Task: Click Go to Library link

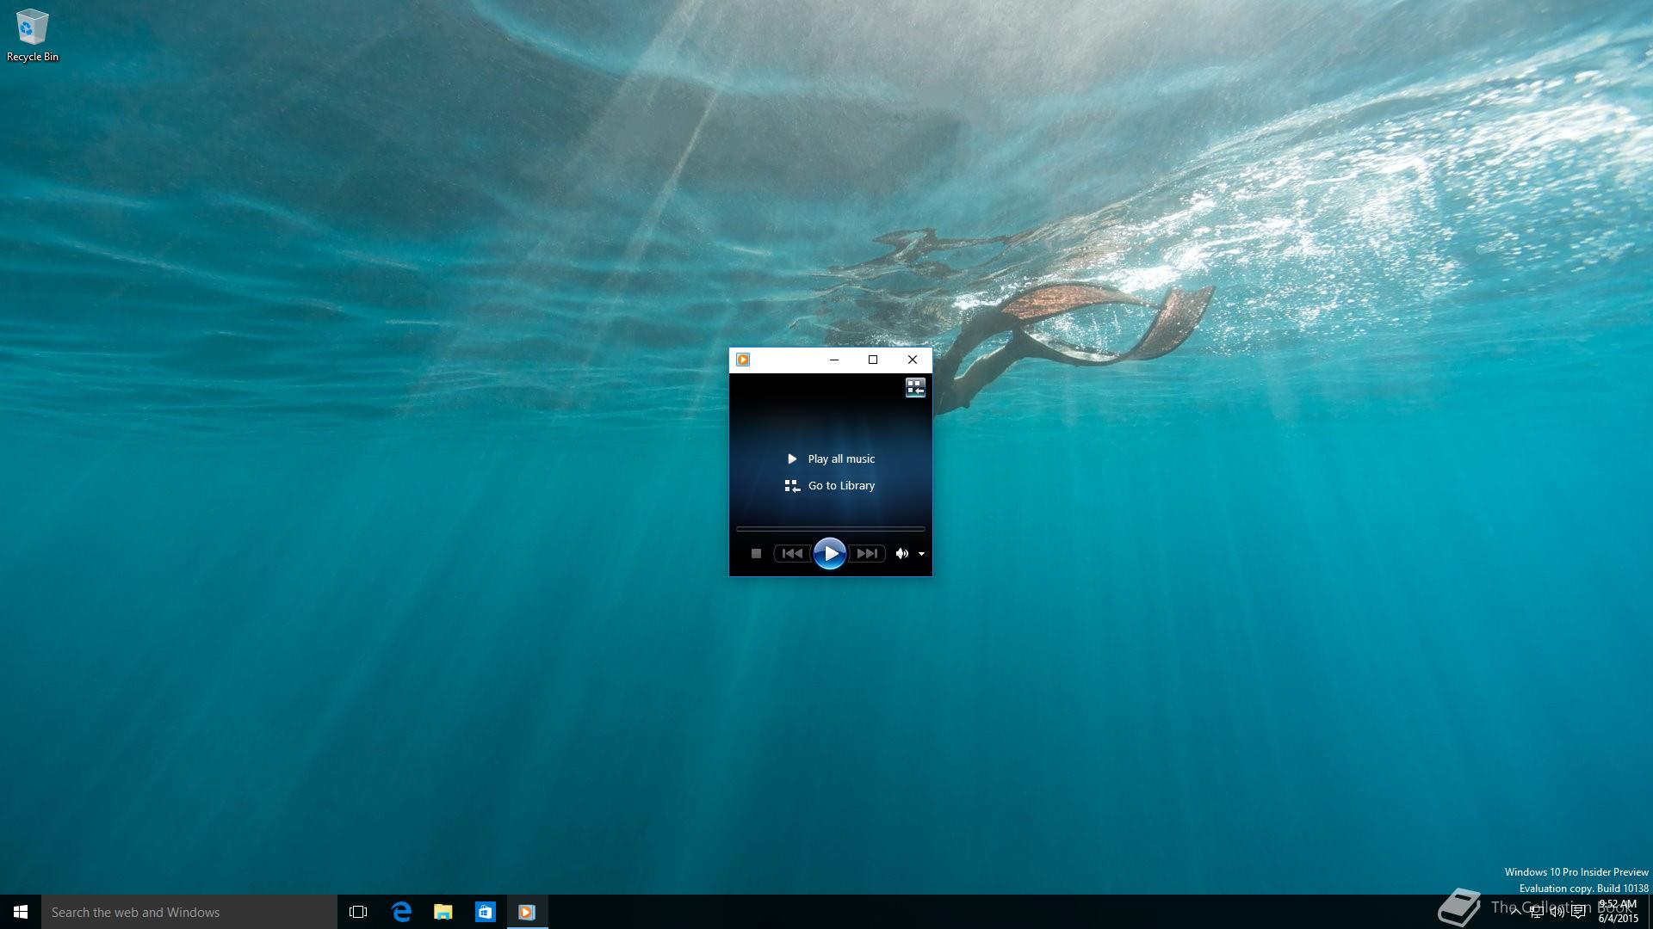Action: coord(830,485)
